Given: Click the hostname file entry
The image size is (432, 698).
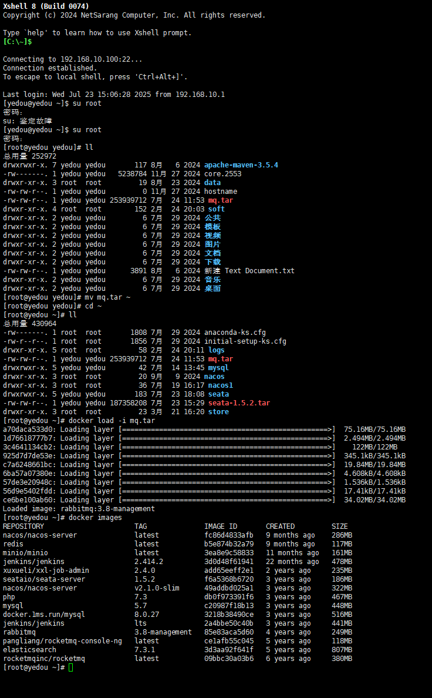Looking at the screenshot, I should point(221,192).
